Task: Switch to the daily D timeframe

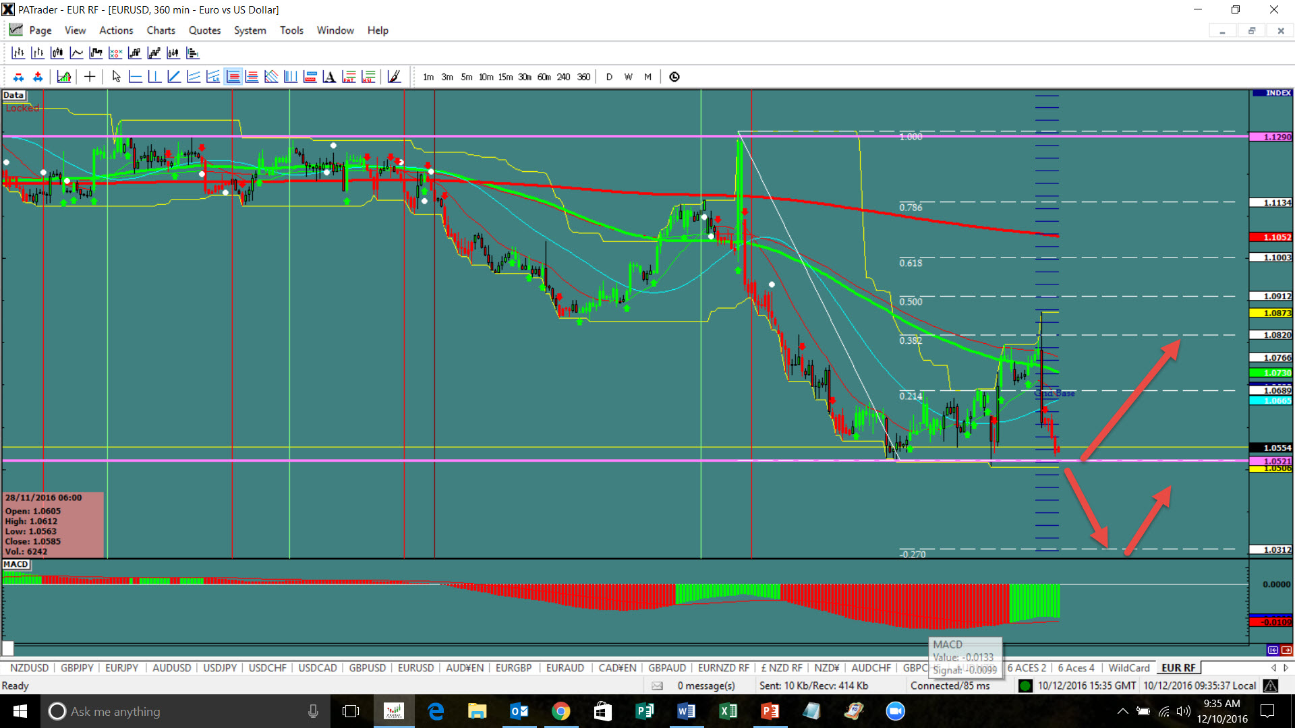Action: tap(609, 77)
